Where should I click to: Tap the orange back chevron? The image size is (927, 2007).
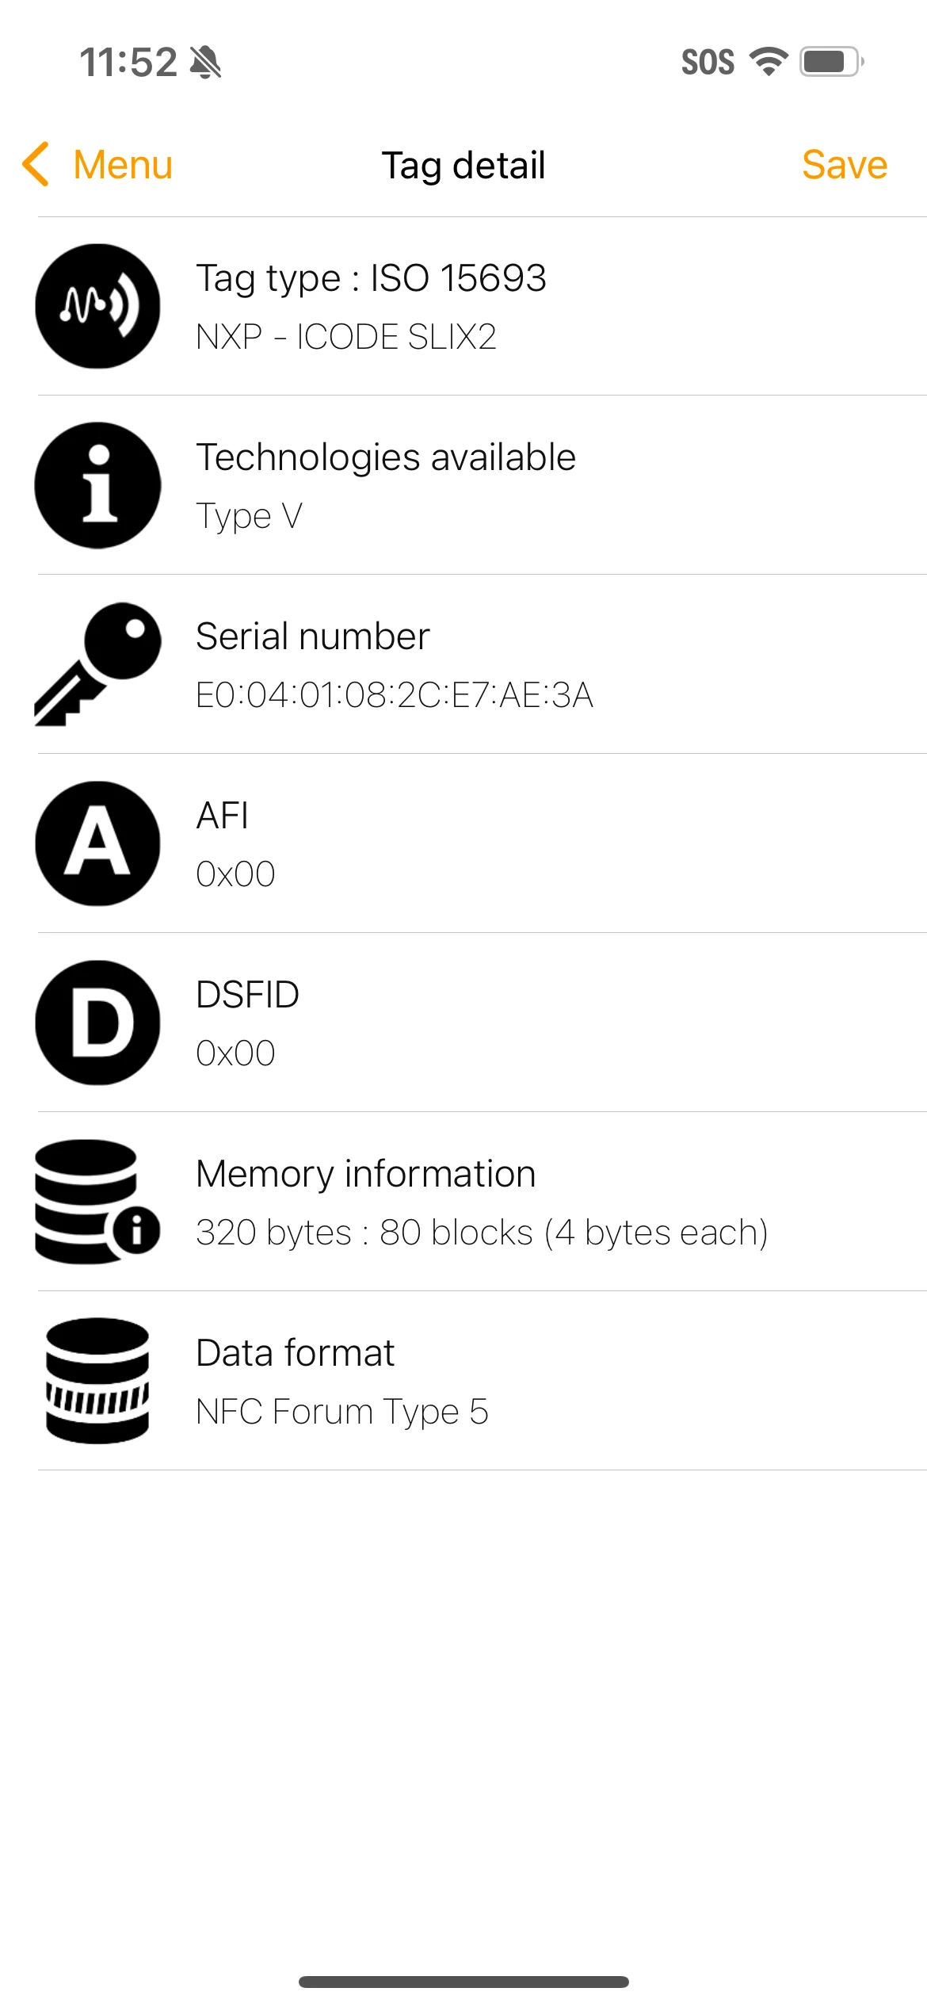(36, 165)
